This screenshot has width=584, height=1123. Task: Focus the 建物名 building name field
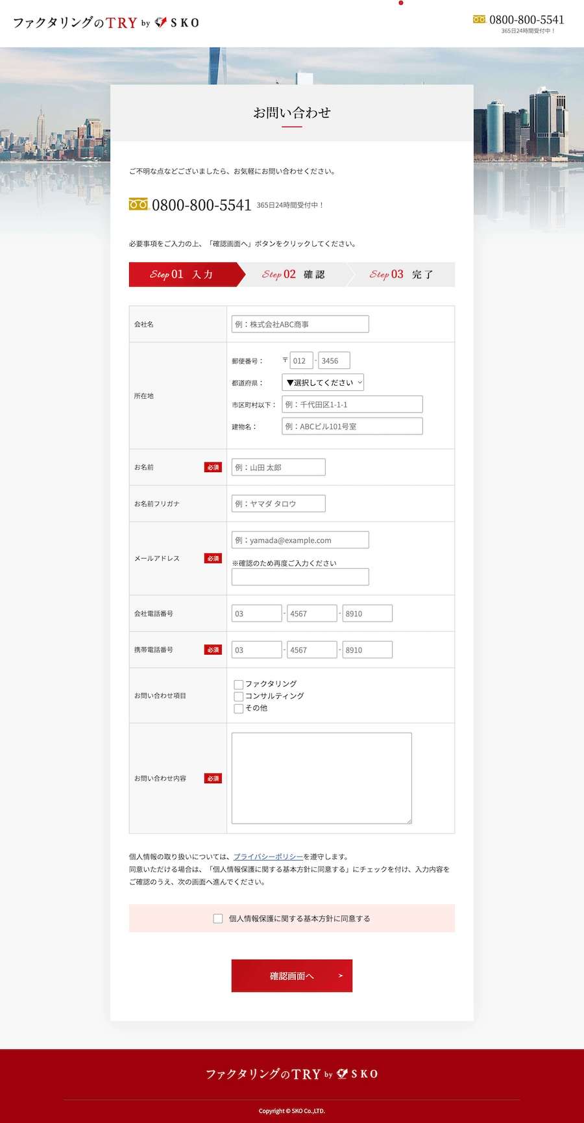[x=352, y=426]
